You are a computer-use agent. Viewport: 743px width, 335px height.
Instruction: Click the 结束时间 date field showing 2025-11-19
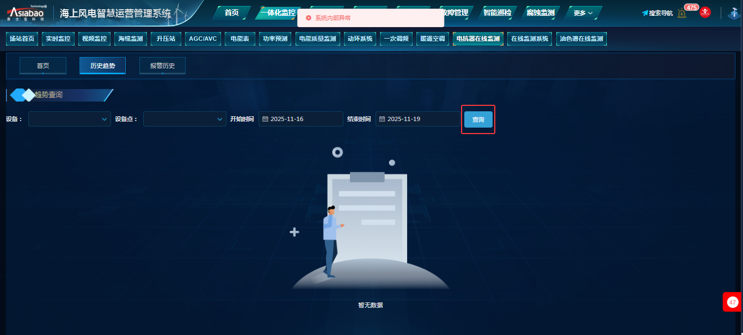417,119
